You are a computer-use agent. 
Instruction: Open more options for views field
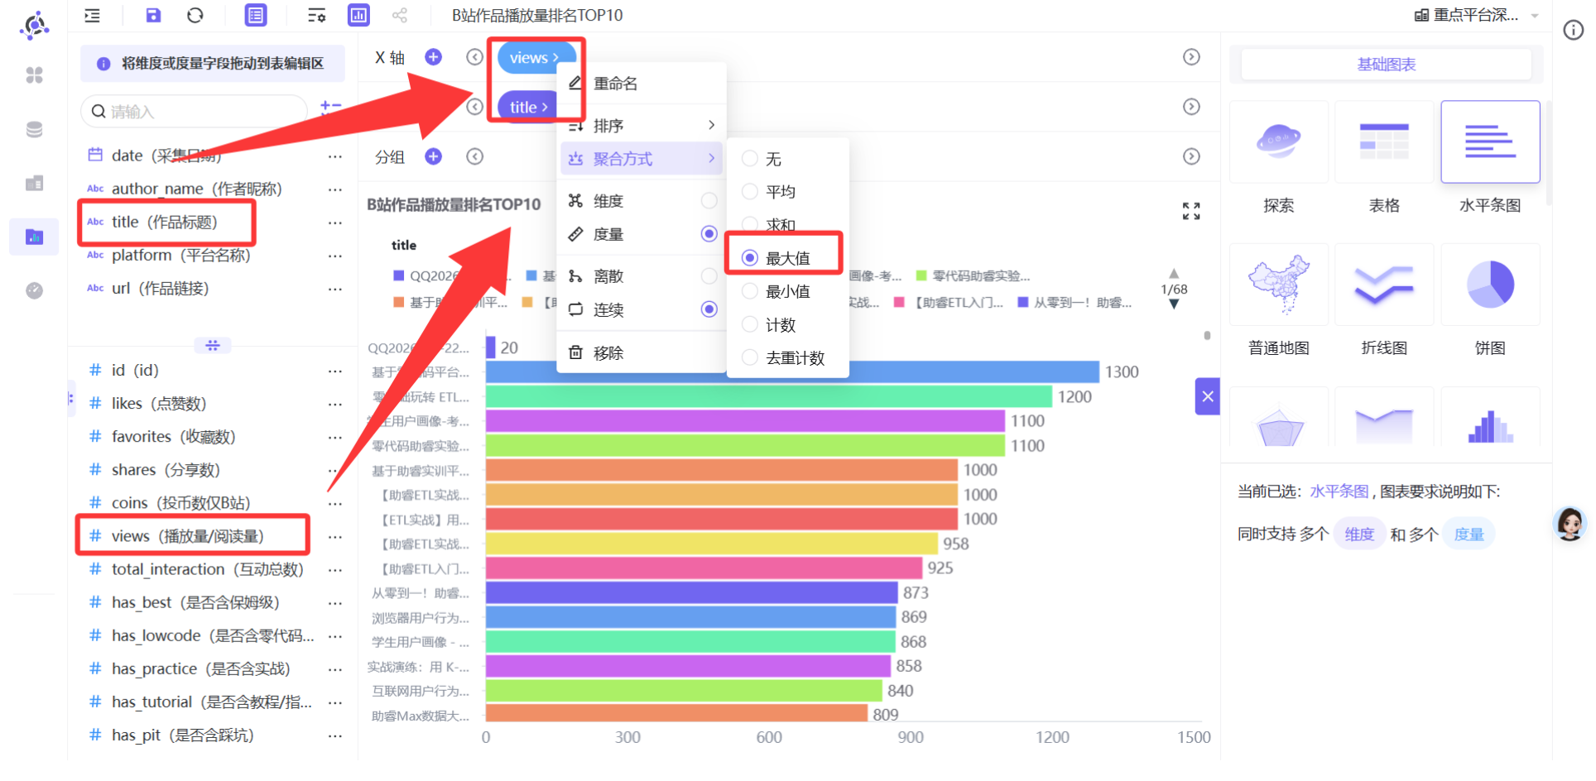[334, 536]
